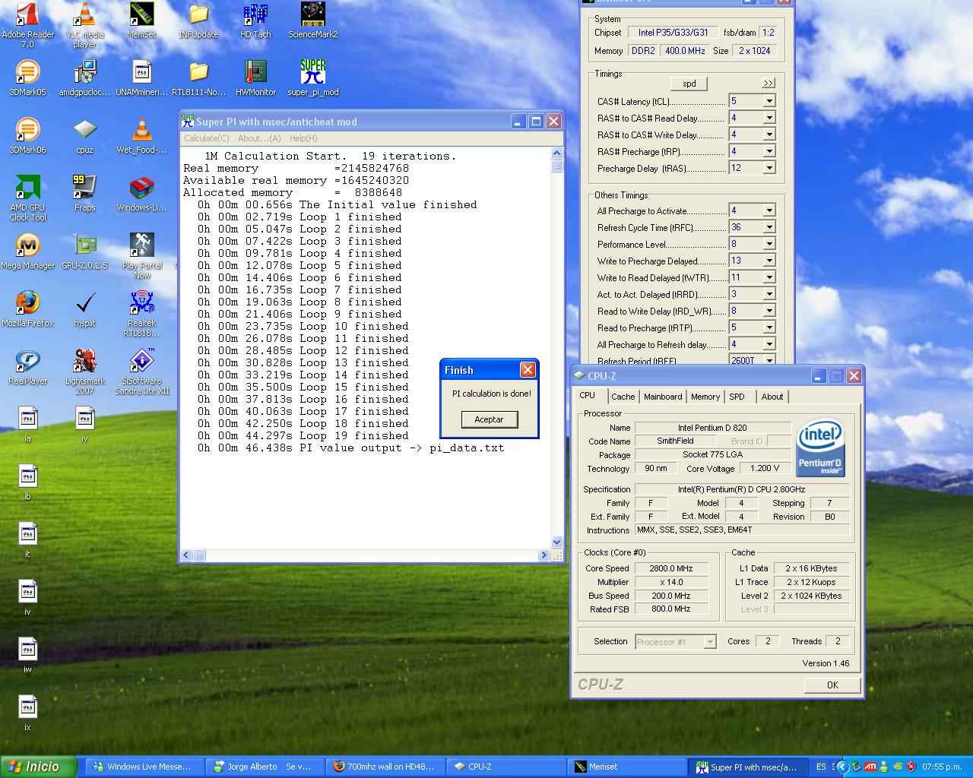
Task: Switch to Mainboard tab in CPU-Z
Action: click(663, 397)
